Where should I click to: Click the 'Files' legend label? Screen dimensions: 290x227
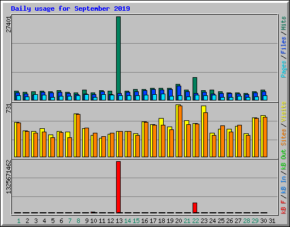(x=283, y=45)
